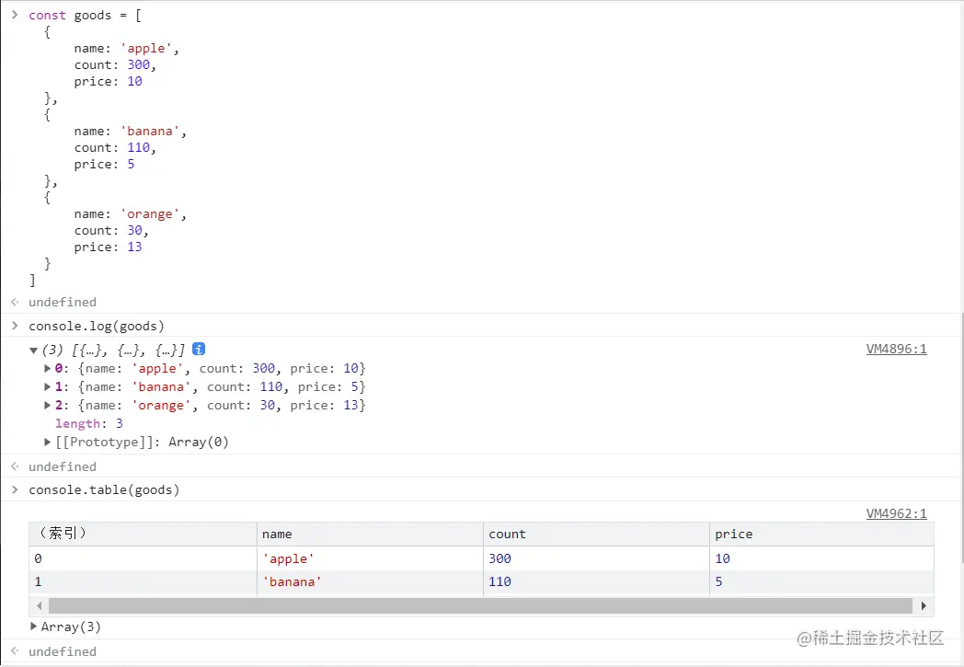
Task: Click the table's right scroll arrow
Action: point(924,606)
